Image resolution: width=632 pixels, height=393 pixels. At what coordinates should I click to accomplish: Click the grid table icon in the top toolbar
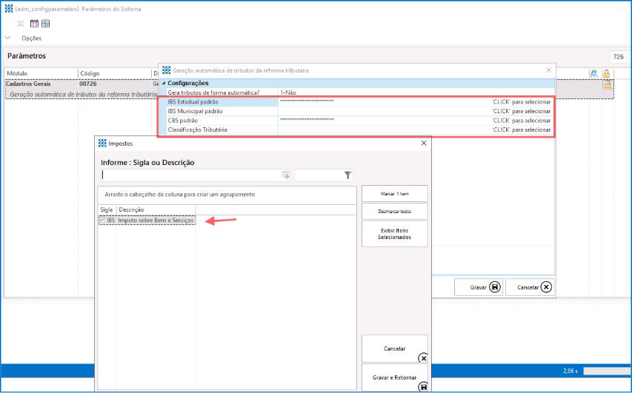coord(45,24)
